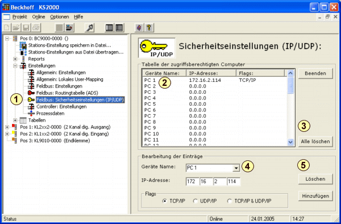Expand the Reports tree node

tap(15, 59)
